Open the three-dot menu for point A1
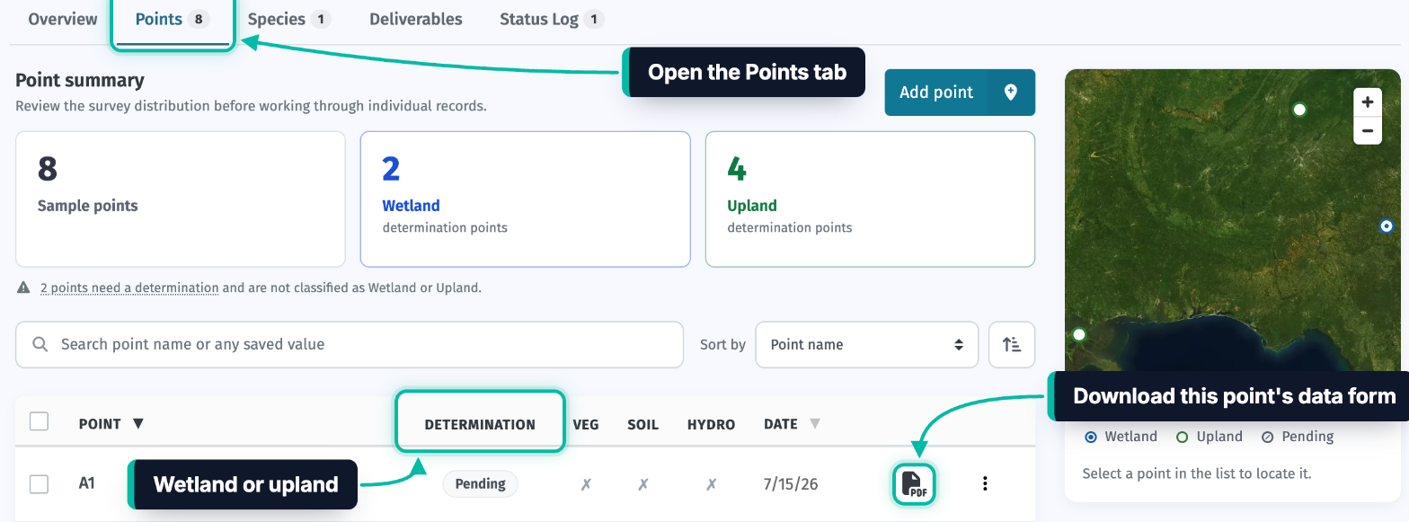This screenshot has width=1409, height=522. [x=985, y=484]
